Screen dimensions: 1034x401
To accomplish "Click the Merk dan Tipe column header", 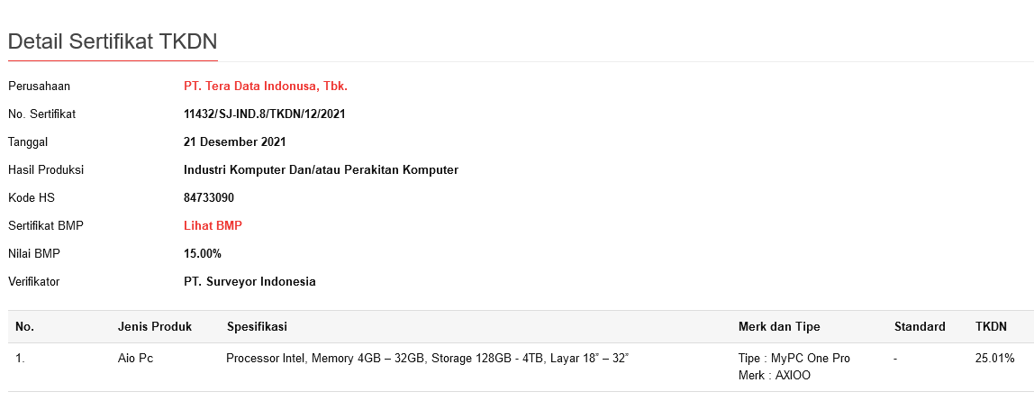I will point(779,326).
